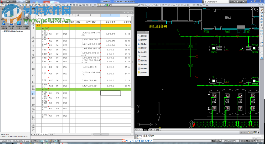Switch to the 汇总表 sheet tab
The width and height of the screenshot is (265, 146).
click(51, 134)
